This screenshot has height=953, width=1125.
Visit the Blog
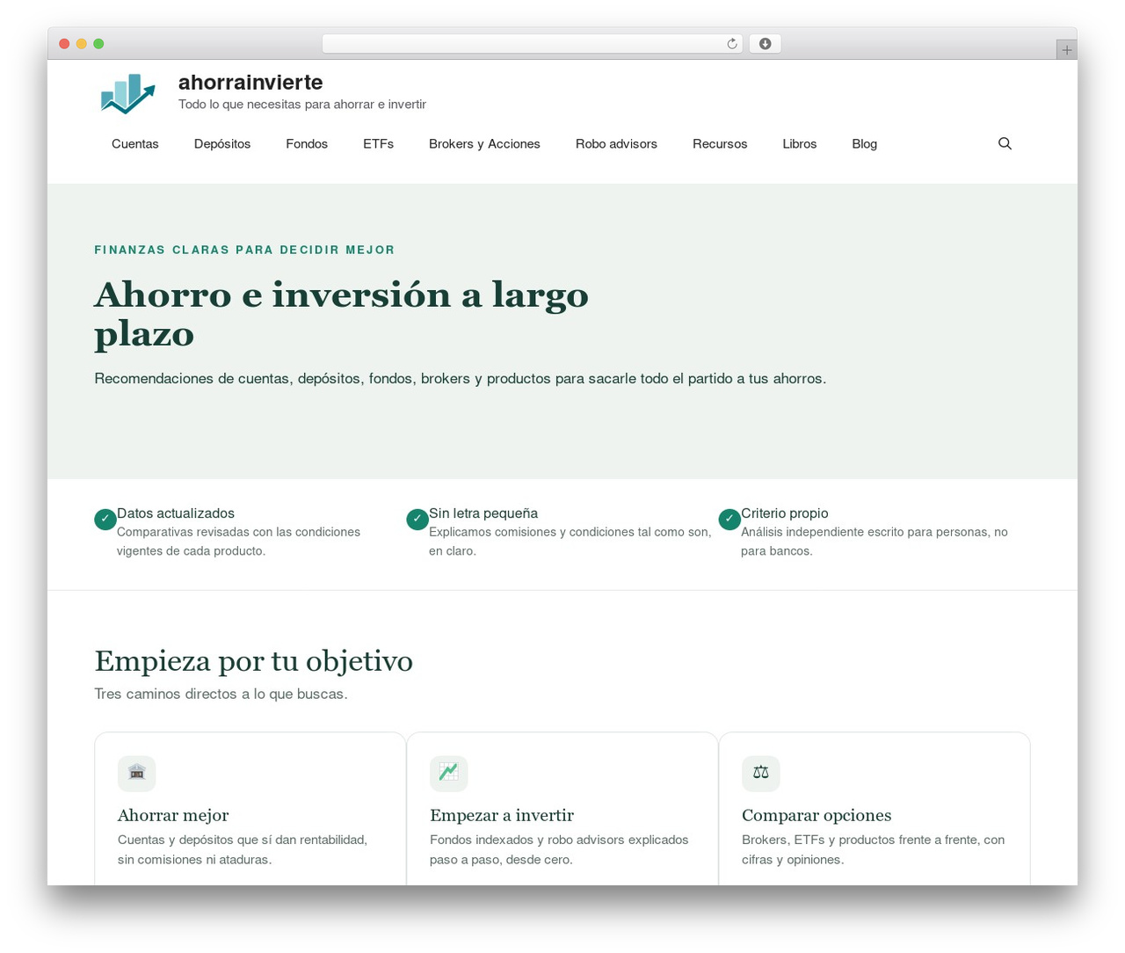point(865,144)
